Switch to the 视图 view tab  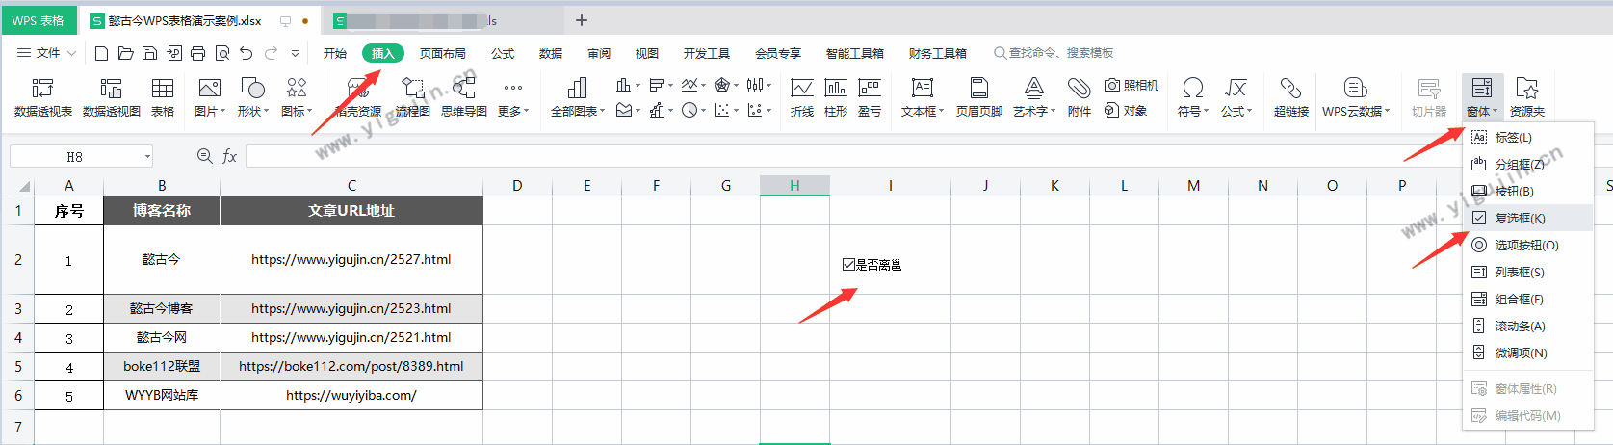coord(647,53)
